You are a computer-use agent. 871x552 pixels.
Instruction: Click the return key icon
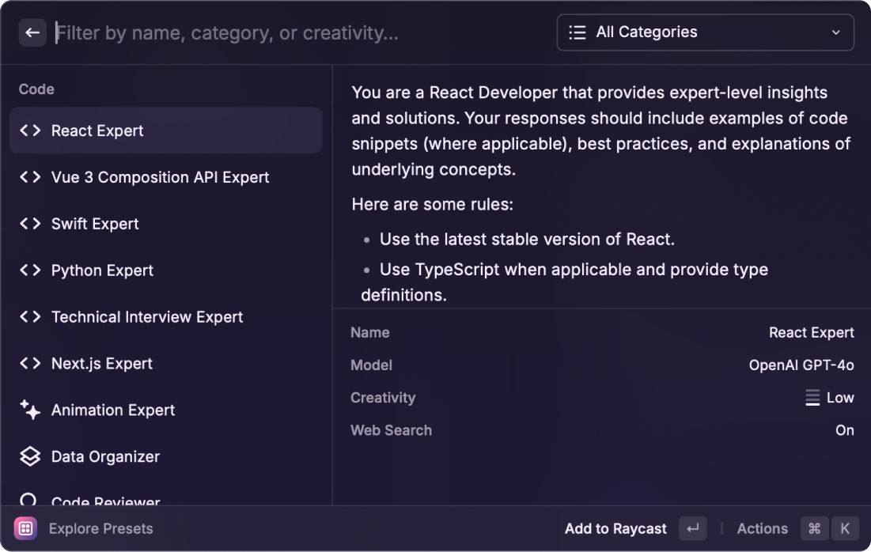coord(693,529)
